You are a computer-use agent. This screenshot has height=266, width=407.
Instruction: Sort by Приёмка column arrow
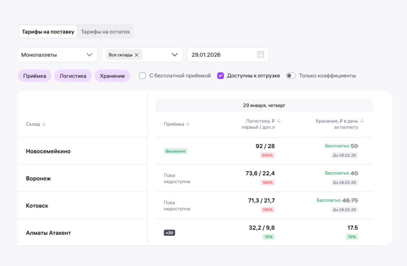click(188, 124)
